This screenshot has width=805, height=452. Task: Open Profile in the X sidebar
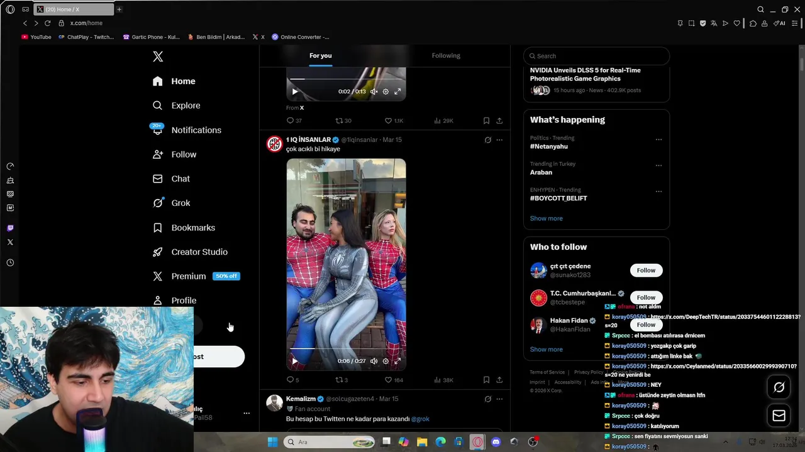tap(174, 301)
